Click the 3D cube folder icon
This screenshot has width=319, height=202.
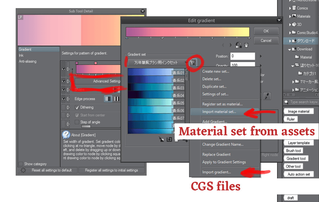pyautogui.click(x=294, y=24)
